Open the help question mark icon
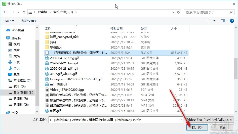Viewport: 238px width, 134px height. point(232,21)
